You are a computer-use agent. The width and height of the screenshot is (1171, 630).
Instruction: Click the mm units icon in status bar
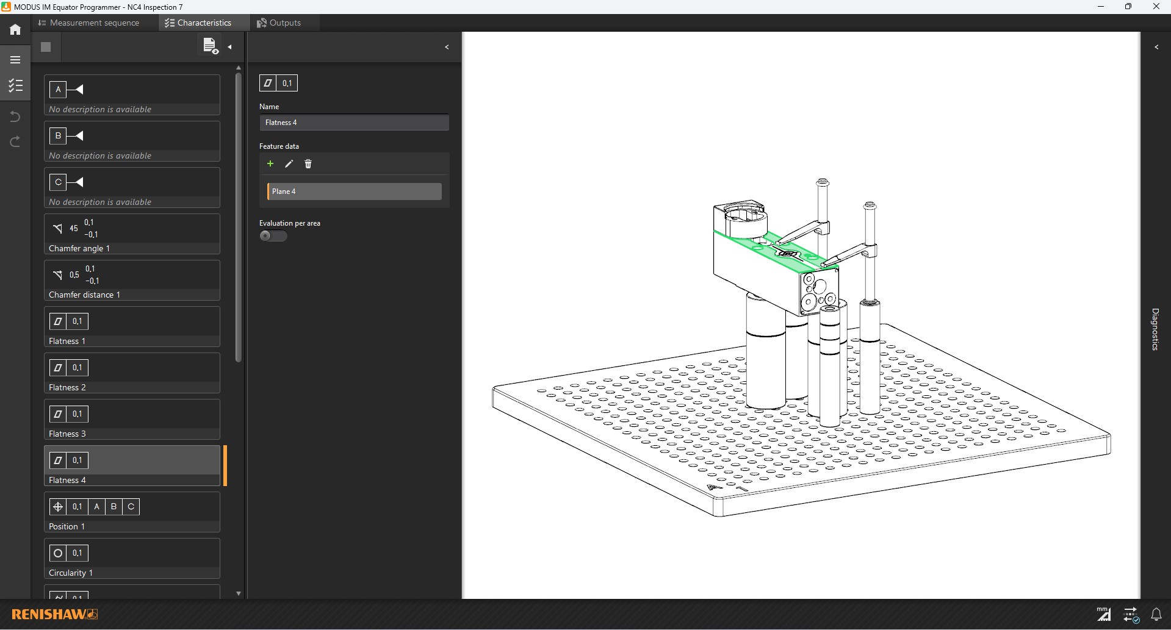pyautogui.click(x=1103, y=614)
